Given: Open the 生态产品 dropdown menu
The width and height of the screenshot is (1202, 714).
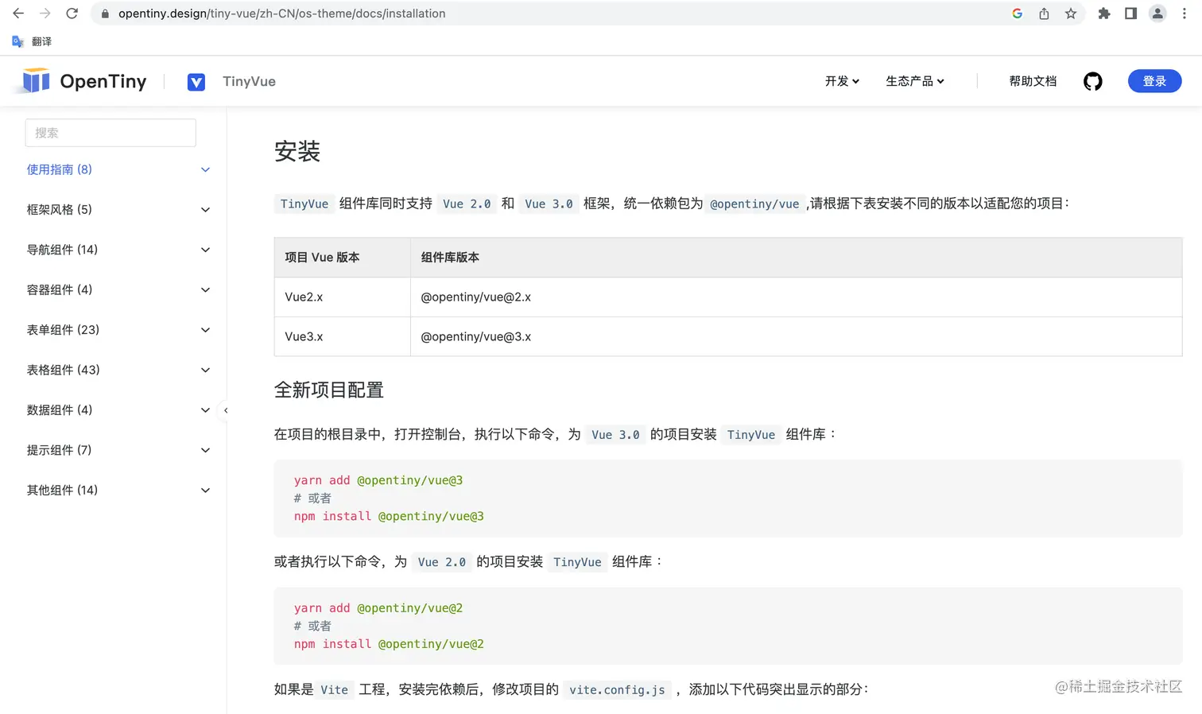Looking at the screenshot, I should click(915, 81).
